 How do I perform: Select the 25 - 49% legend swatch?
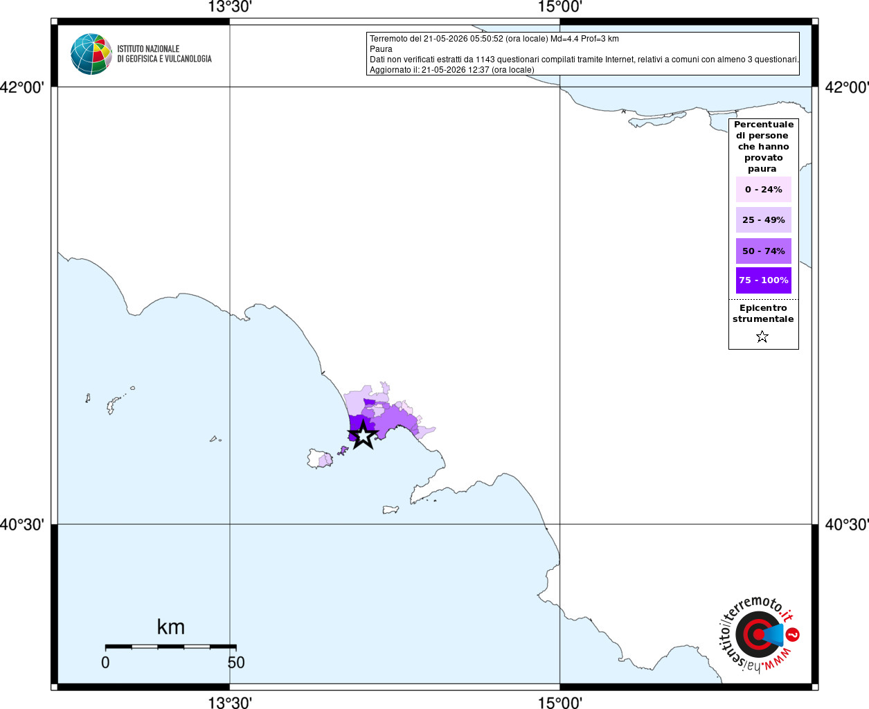click(764, 219)
